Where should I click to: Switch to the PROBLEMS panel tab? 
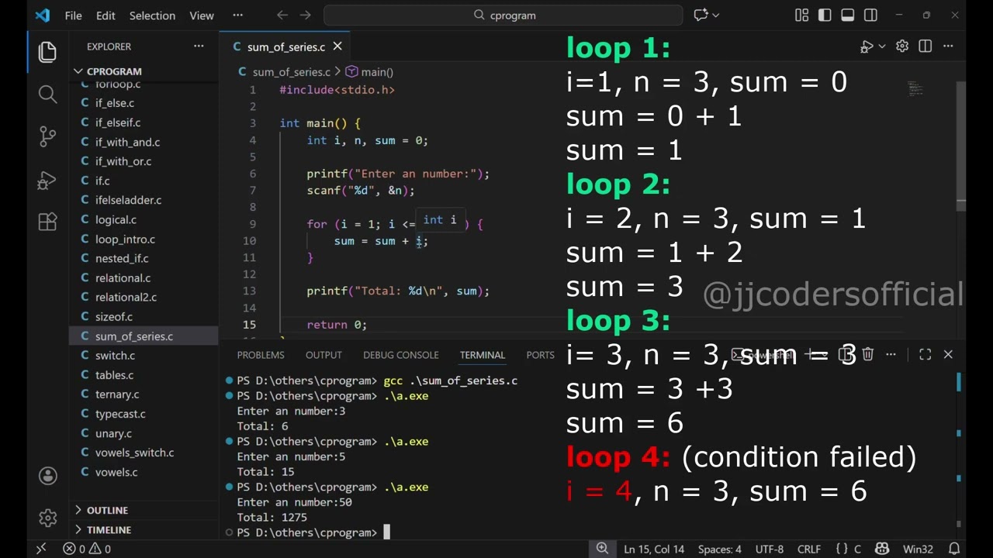(x=261, y=355)
